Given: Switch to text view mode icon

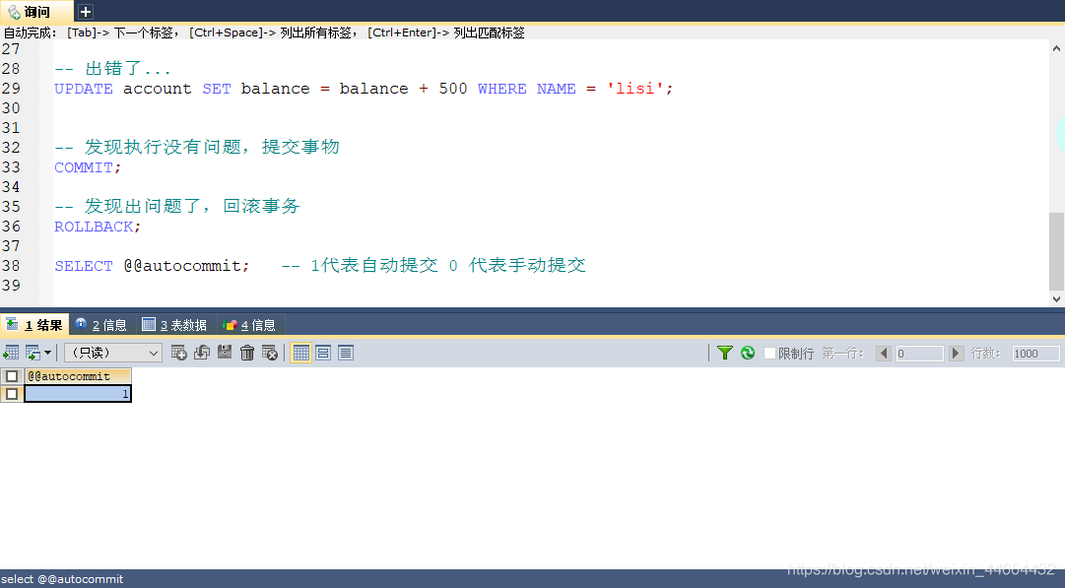Looking at the screenshot, I should [x=346, y=353].
